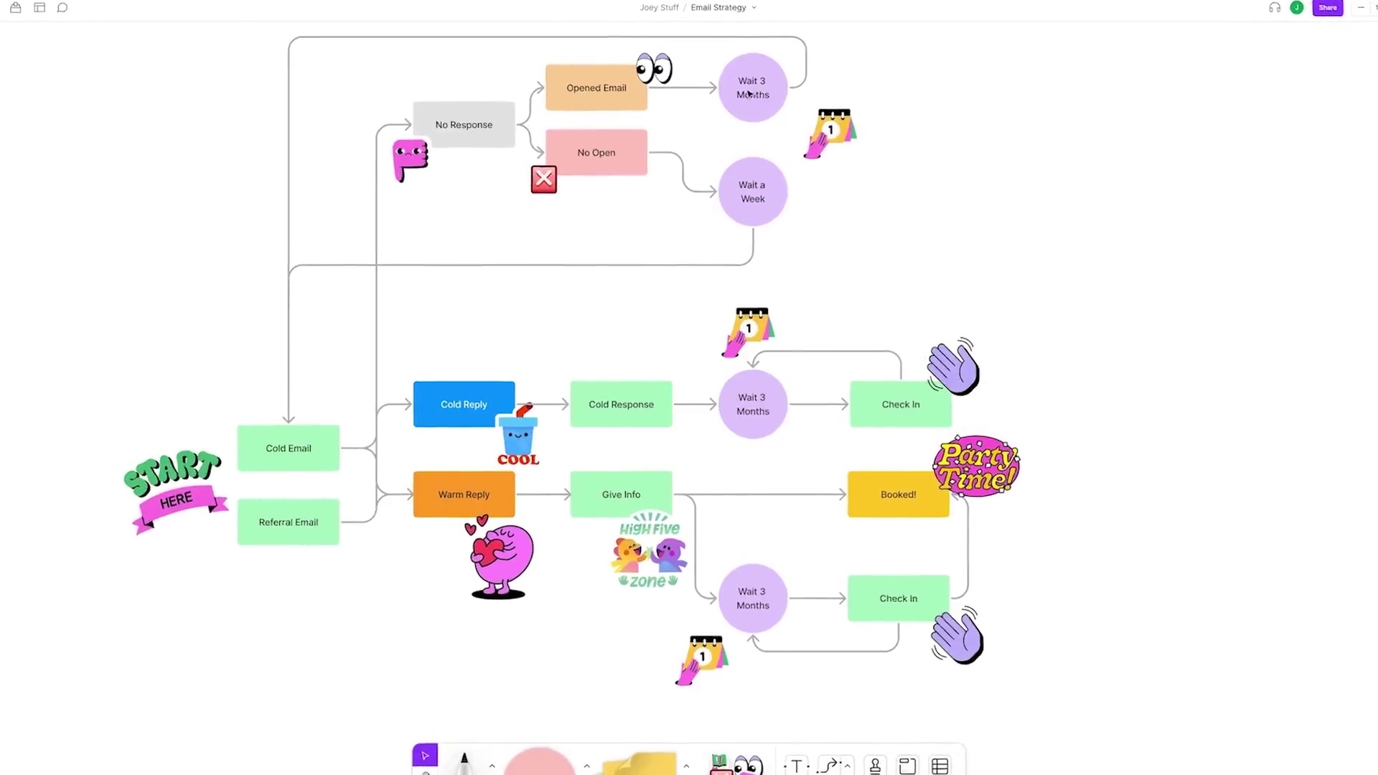
Task: Select the color fill swatch in toolbar
Action: pyautogui.click(x=540, y=764)
